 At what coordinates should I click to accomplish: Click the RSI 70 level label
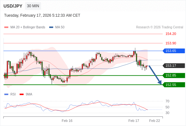pyautogui.click(x=167, y=101)
